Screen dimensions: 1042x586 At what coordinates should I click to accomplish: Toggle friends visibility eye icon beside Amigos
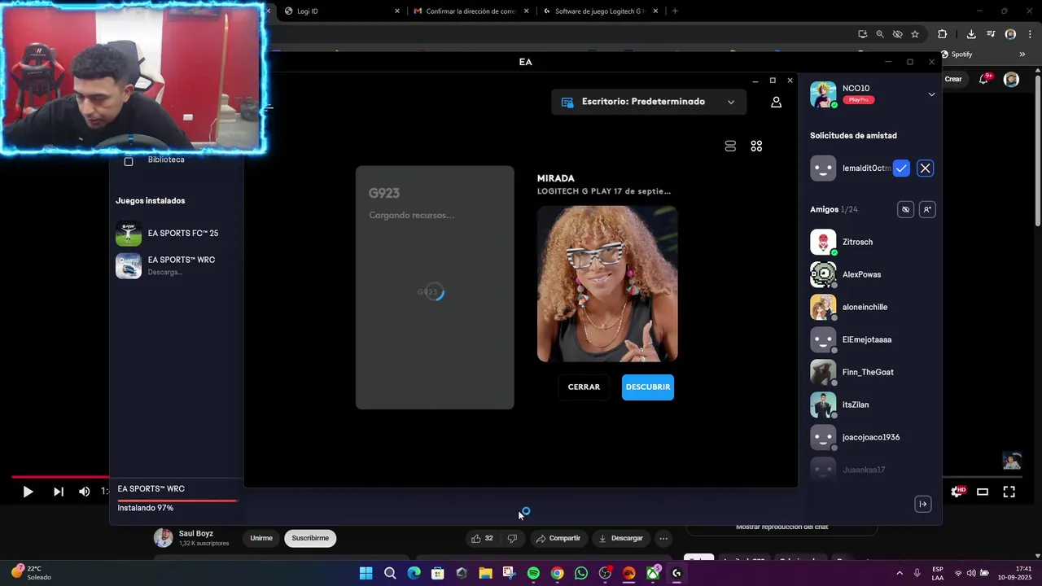click(905, 209)
